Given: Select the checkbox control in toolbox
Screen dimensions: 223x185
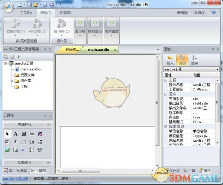Looking at the screenshot, I should (7, 142).
